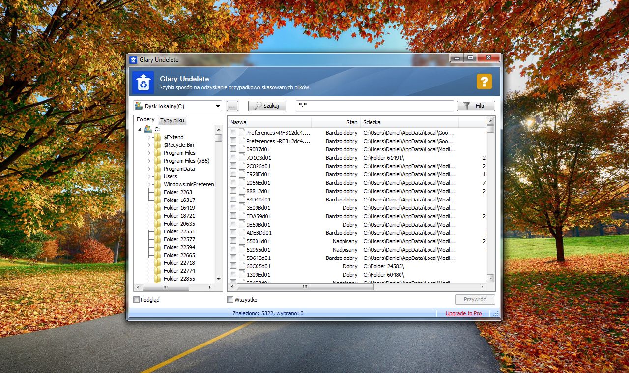Click the yellow question mark help icon
629x373 pixels.
click(x=484, y=82)
